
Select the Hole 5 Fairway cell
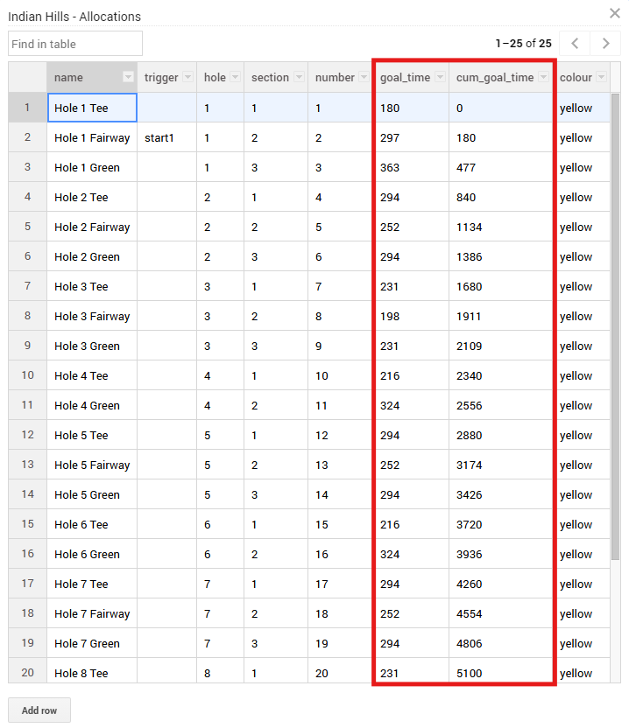[92, 465]
